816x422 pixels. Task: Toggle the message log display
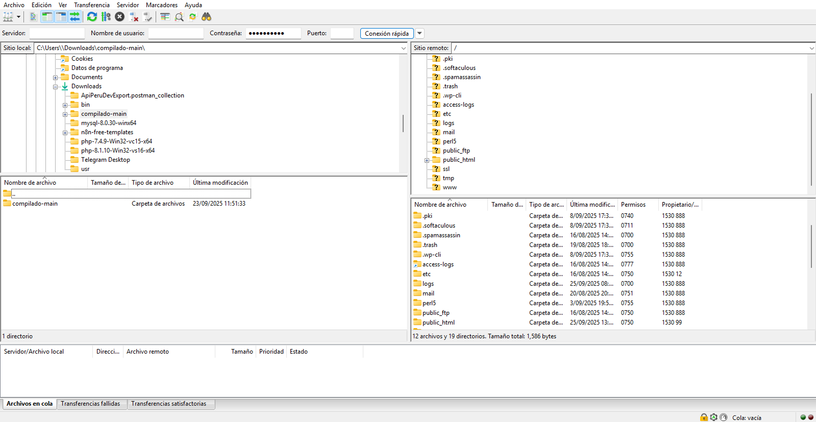(33, 17)
